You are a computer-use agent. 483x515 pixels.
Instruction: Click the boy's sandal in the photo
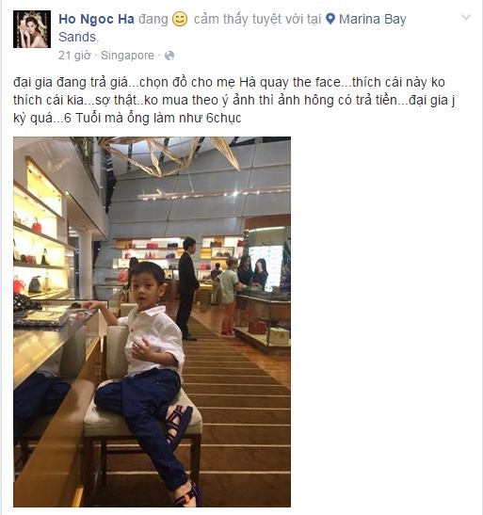[179, 424]
